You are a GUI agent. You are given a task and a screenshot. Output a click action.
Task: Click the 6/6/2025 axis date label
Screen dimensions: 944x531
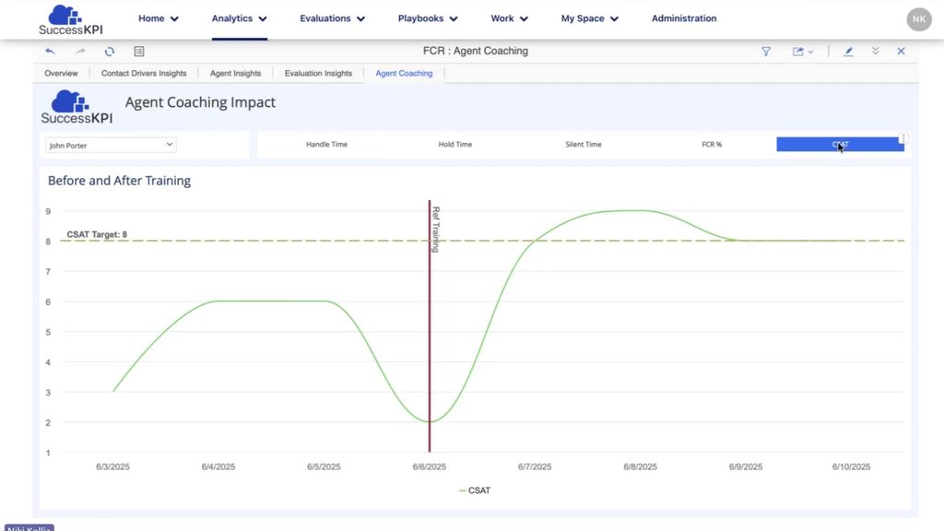[x=430, y=466]
